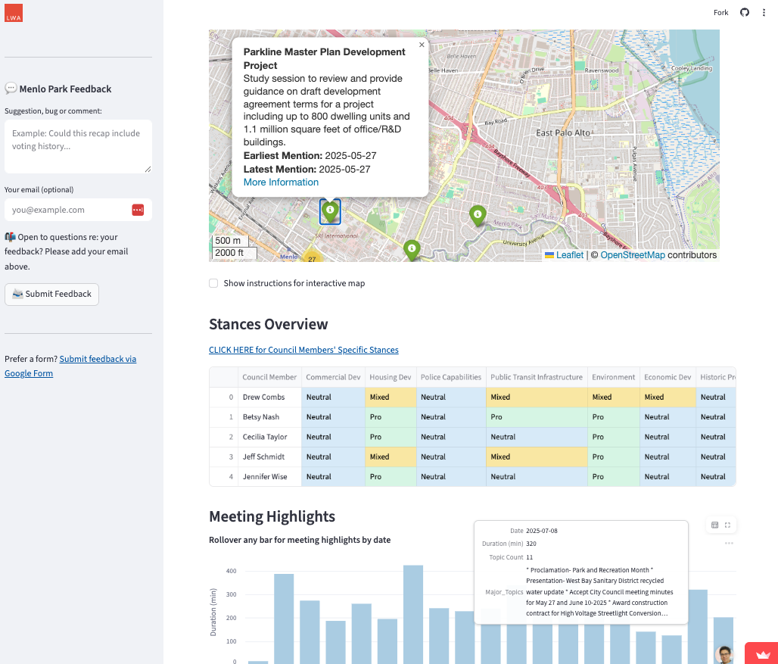
Task: Click the suggestion or comment text box
Action: tap(78, 144)
